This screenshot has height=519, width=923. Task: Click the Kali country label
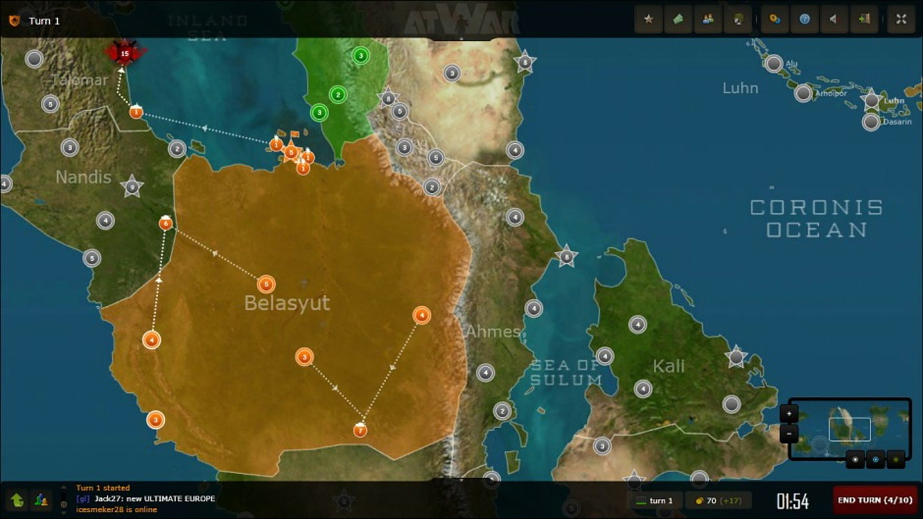pyautogui.click(x=669, y=367)
